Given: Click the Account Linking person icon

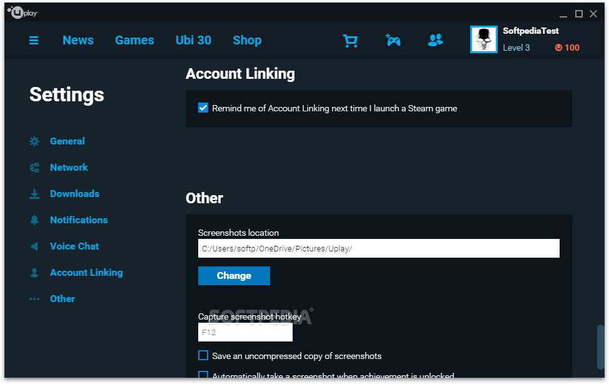Looking at the screenshot, I should click(34, 273).
